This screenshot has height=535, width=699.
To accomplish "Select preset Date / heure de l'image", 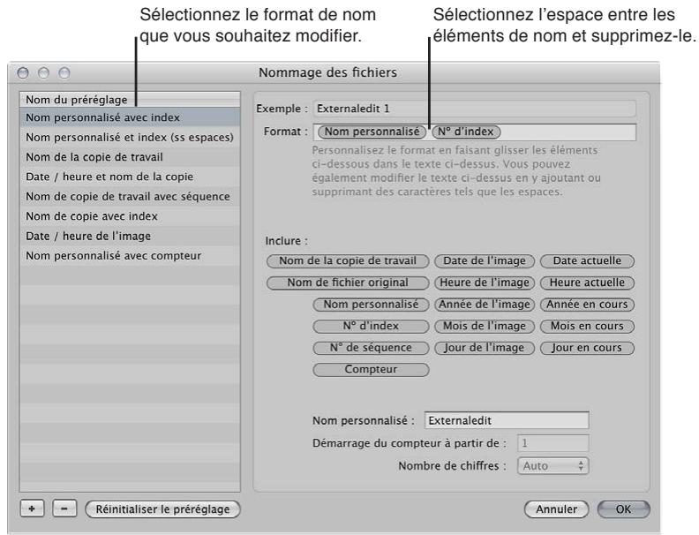I will click(130, 236).
